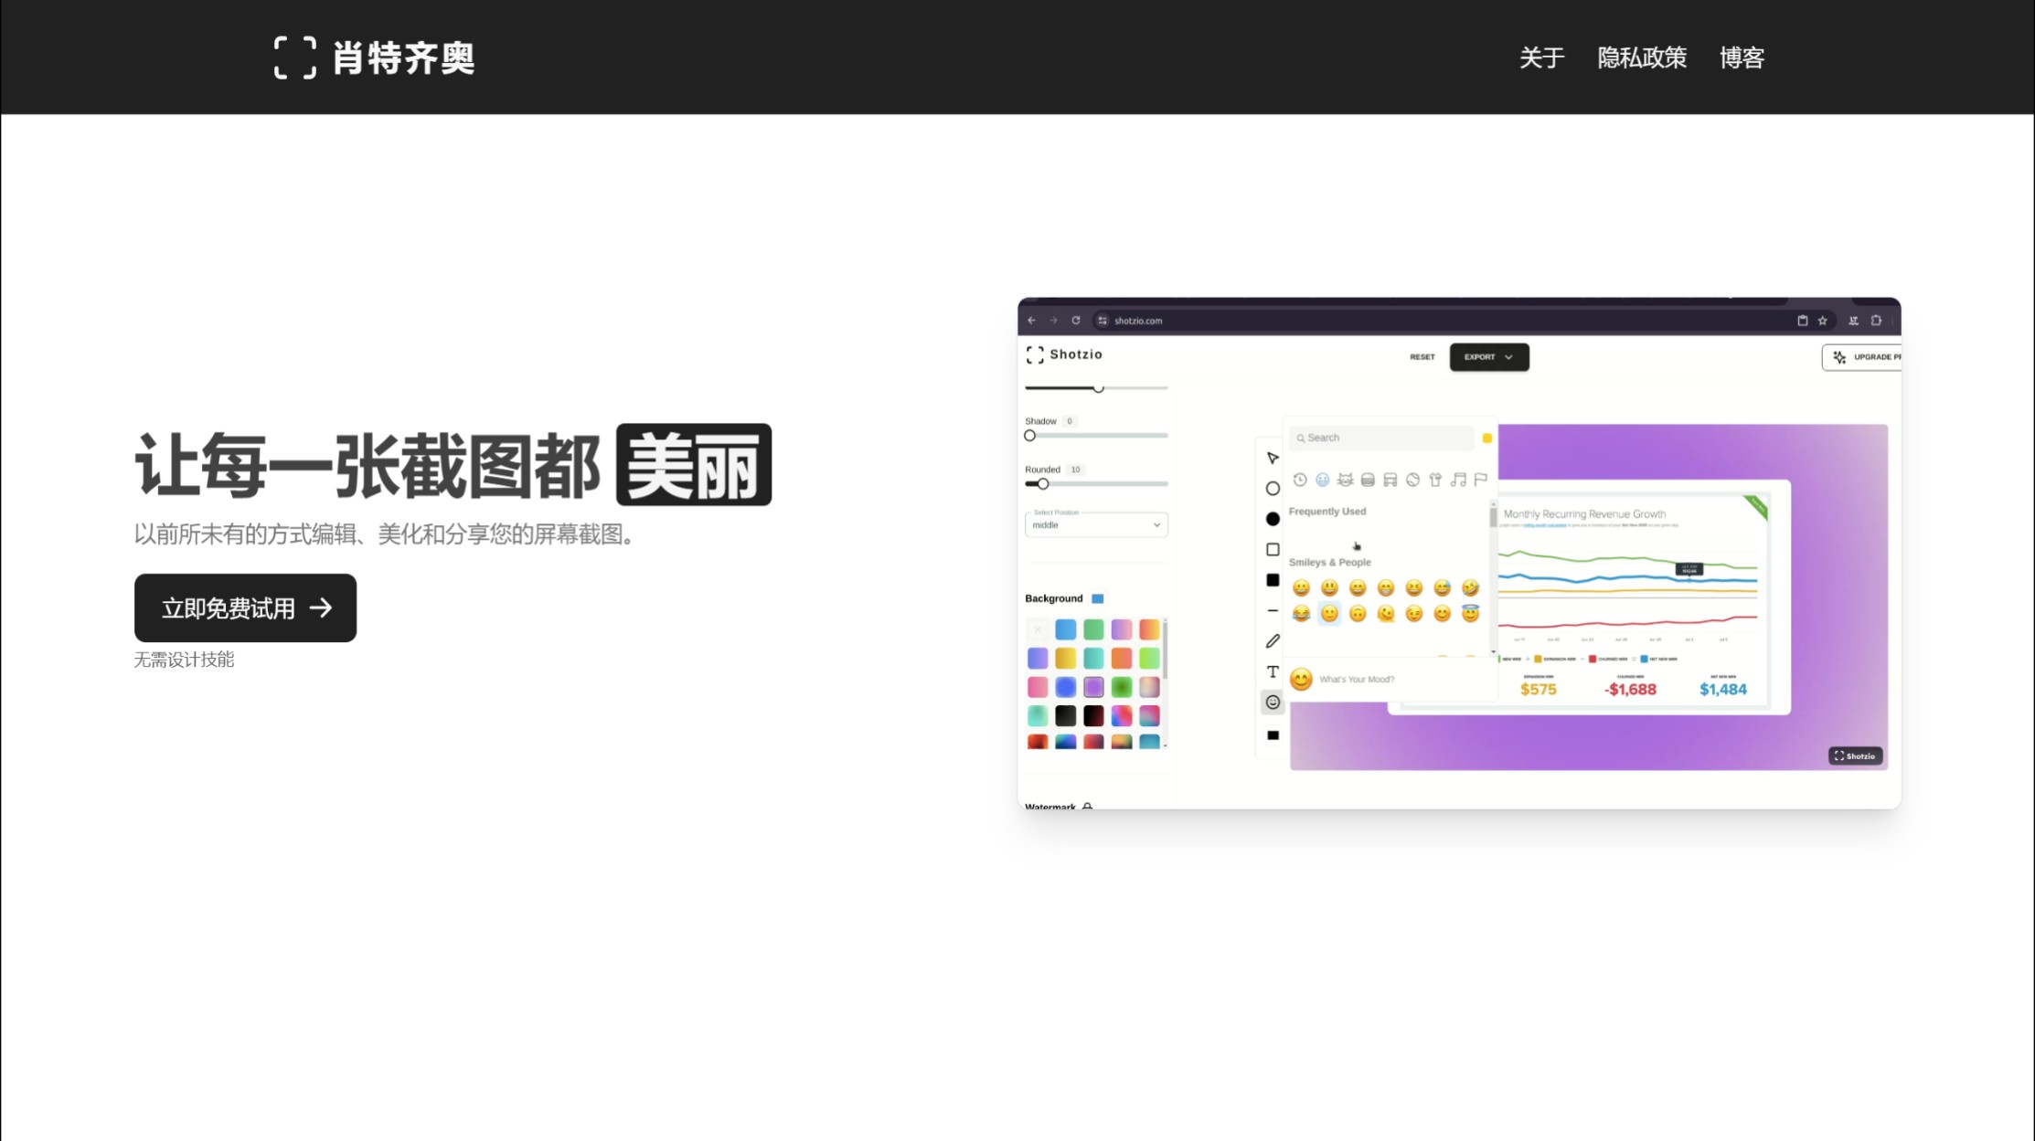Open the Flags emoji category
This screenshot has width=2035, height=1141.
[1481, 480]
